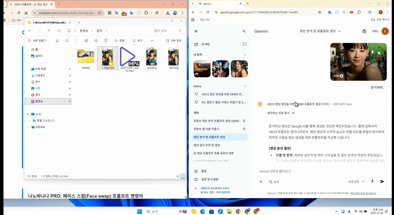Expand 생각하는 과정 표시 thinking details
The width and height of the screenshot is (394, 215).
click(x=281, y=113)
